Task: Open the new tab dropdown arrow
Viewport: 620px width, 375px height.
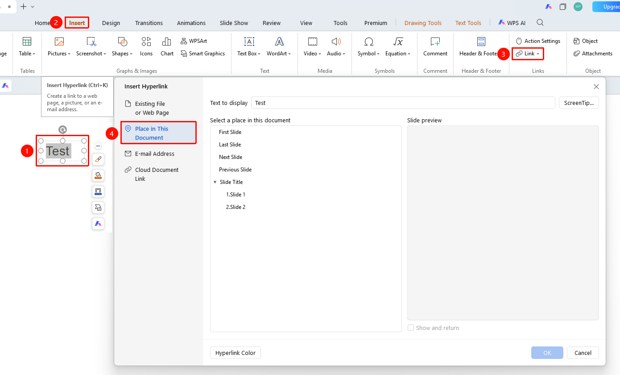Action: pos(33,7)
